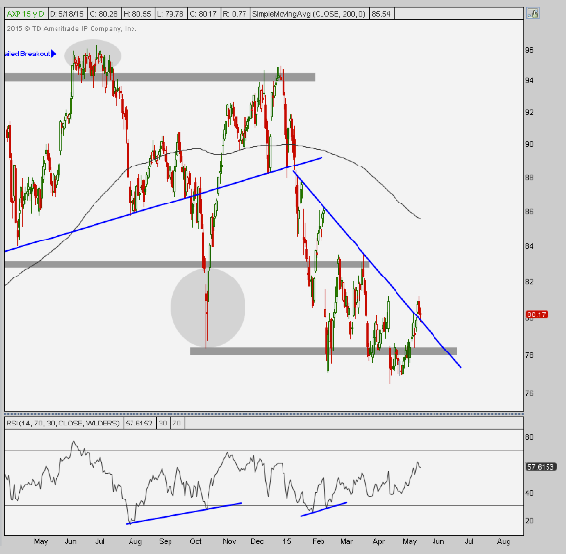Select the AXP 15 y D symbol label
The image size is (566, 554).
[25, 14]
